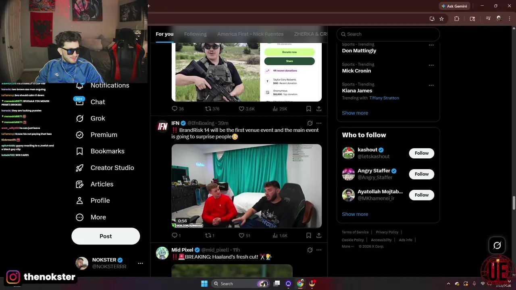Show more trending topics
This screenshot has height=290, width=516.
[355, 113]
